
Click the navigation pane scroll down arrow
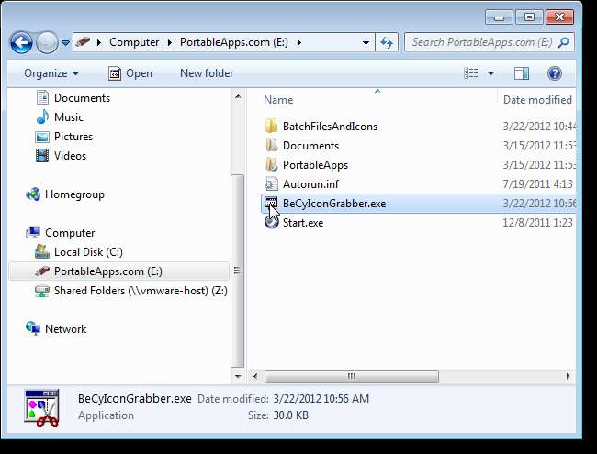click(x=238, y=376)
